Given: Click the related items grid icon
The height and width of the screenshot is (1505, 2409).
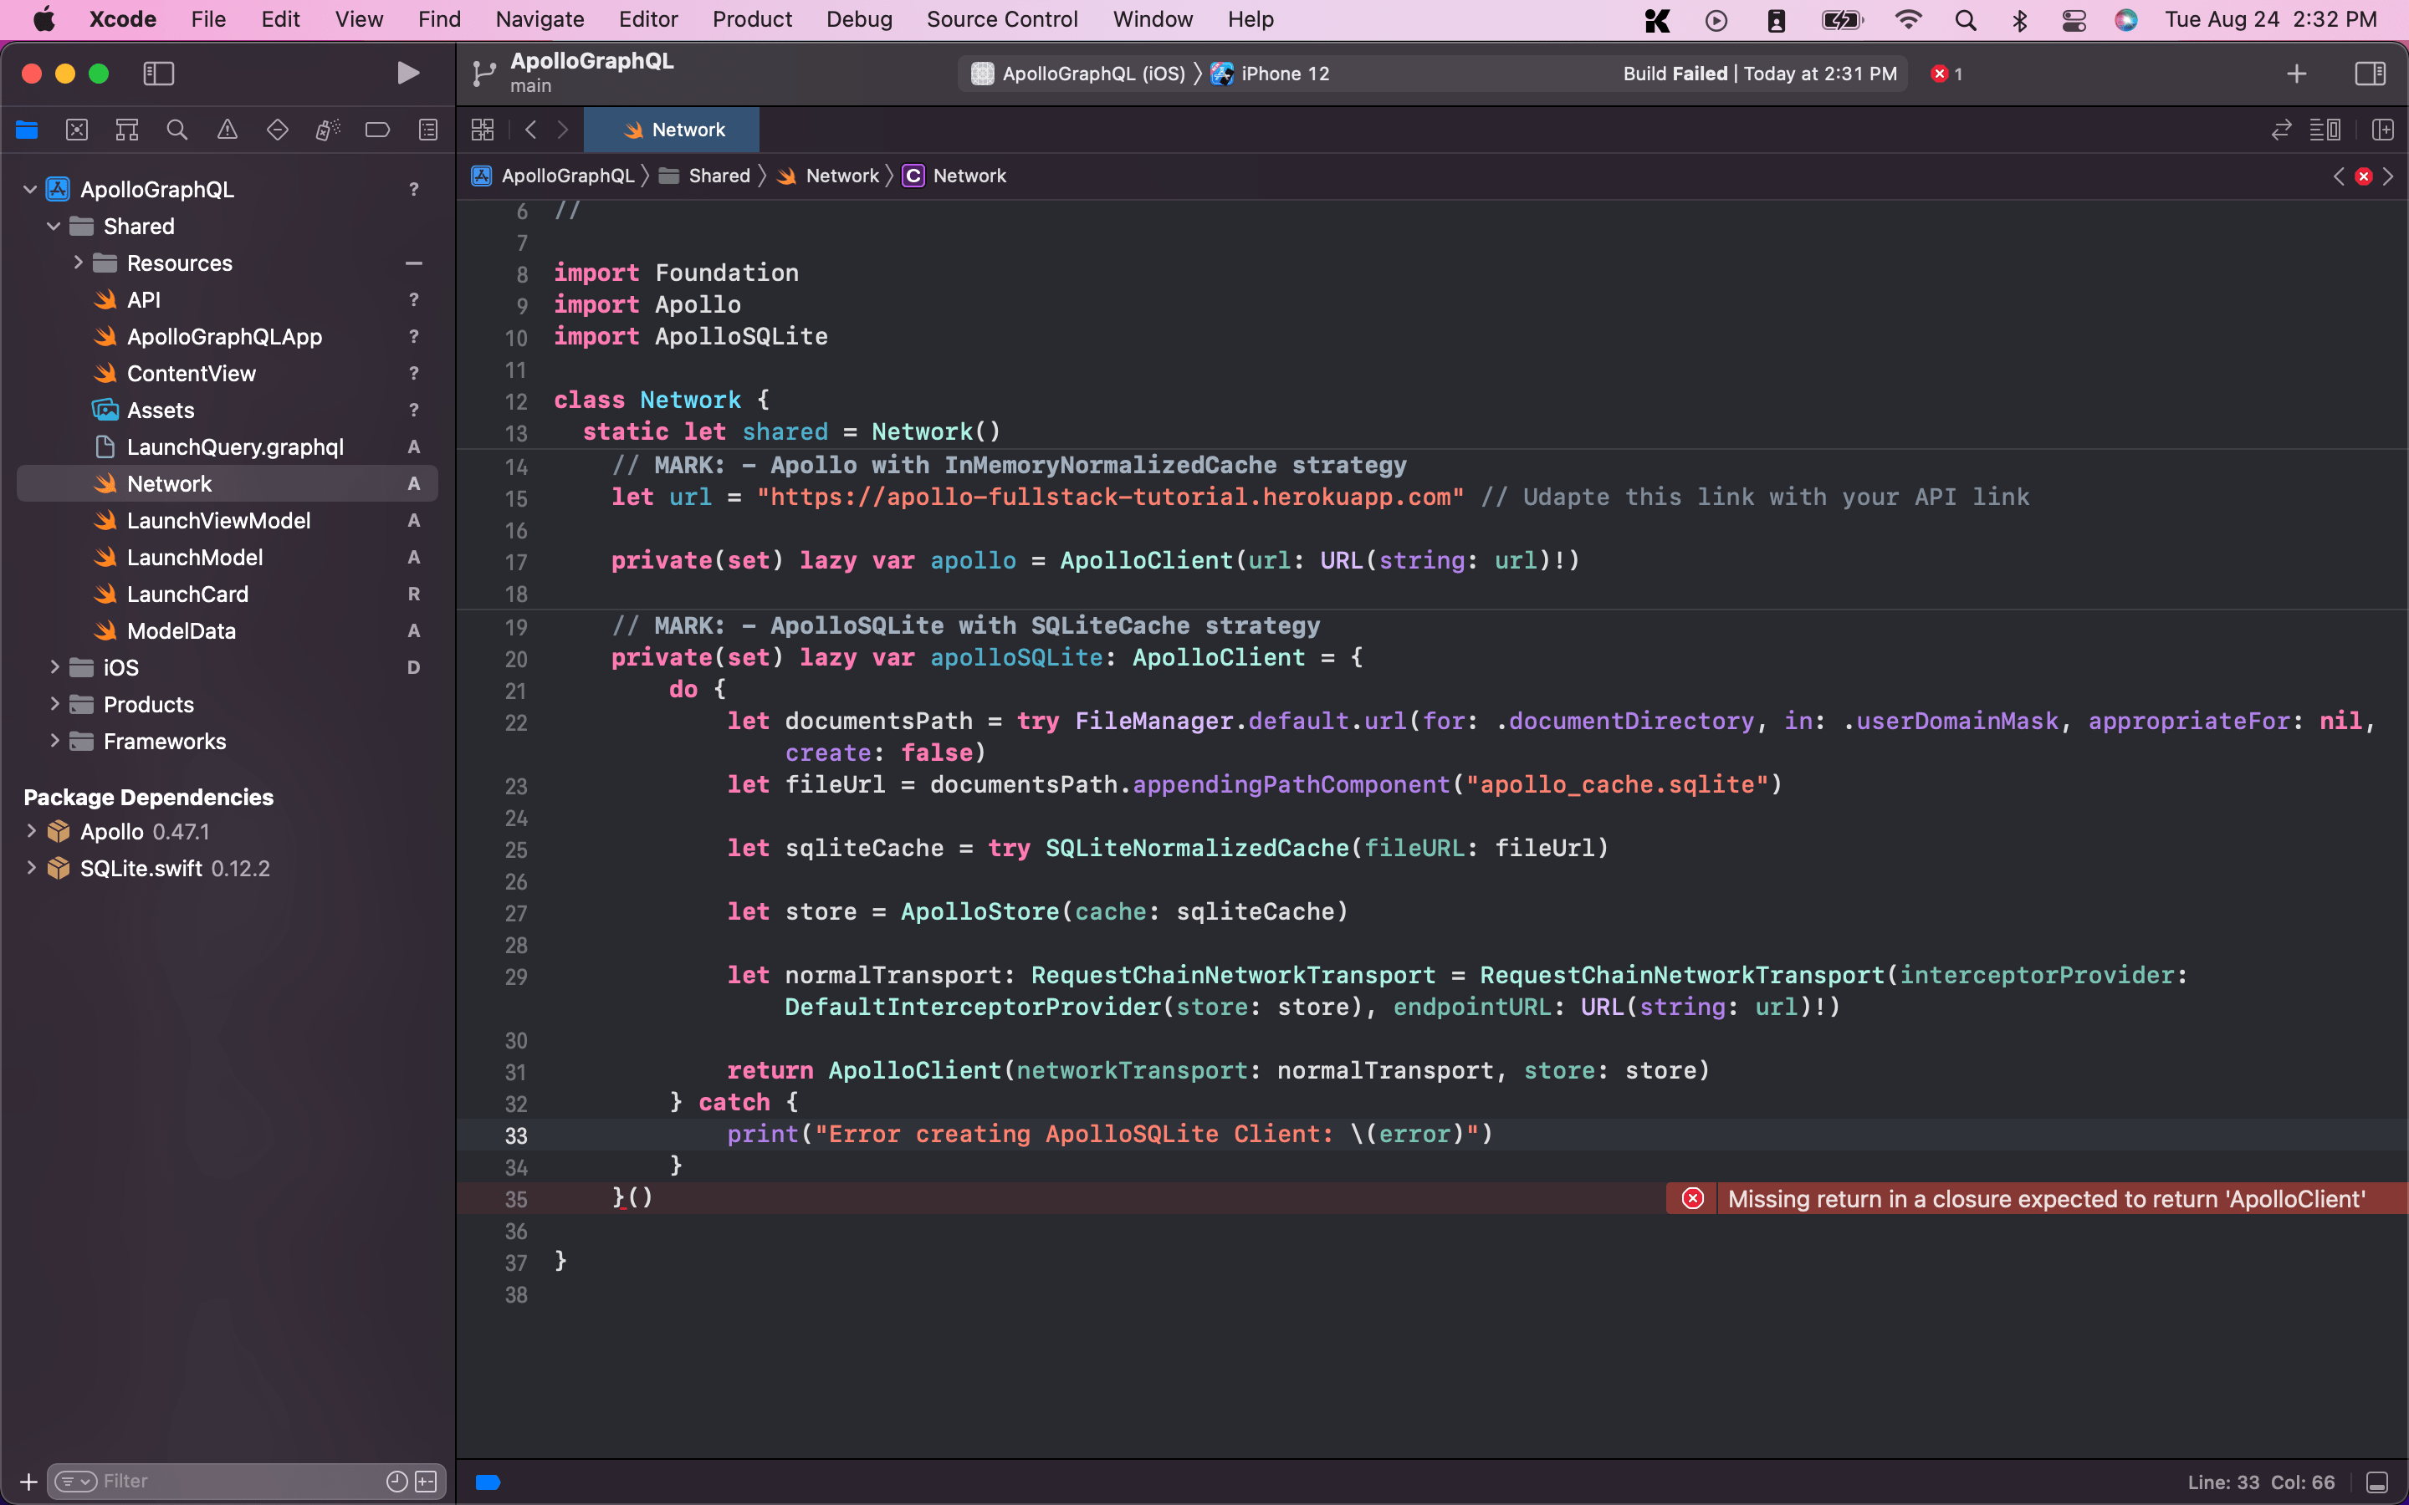Looking at the screenshot, I should pyautogui.click(x=483, y=130).
